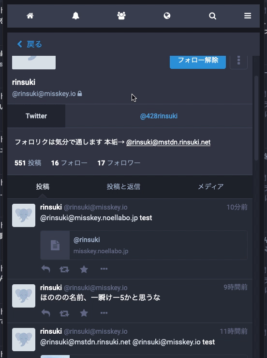Show the 16 フォロー following list
The width and height of the screenshot is (267, 358).
point(69,163)
